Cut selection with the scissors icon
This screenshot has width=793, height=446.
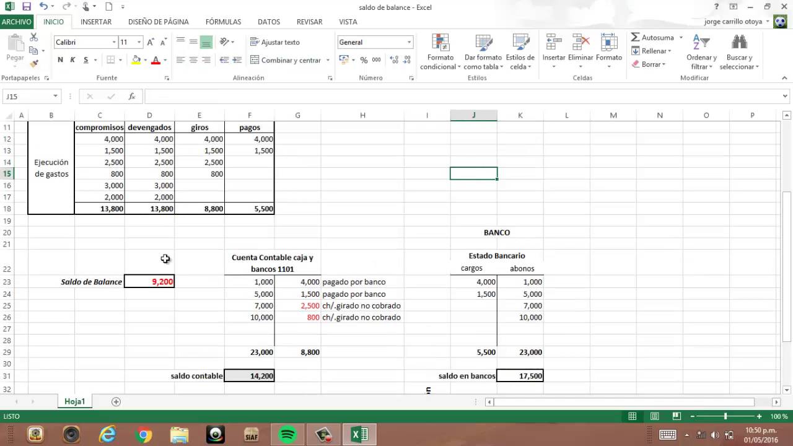click(x=33, y=38)
